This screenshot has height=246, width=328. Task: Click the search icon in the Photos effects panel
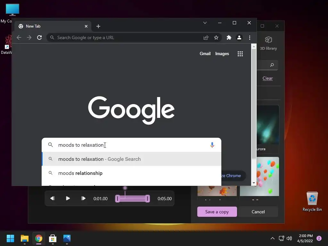272,65
